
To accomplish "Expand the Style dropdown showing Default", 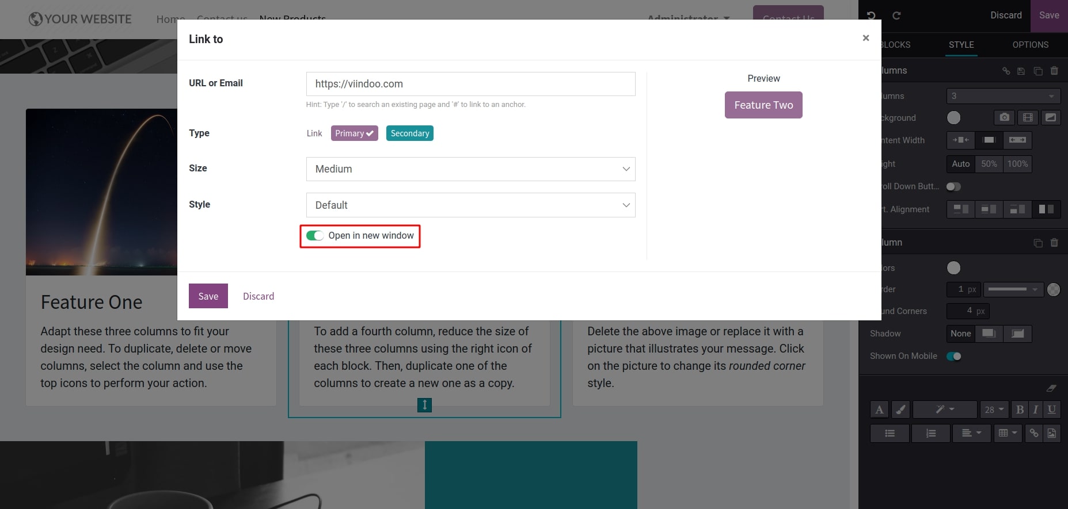I will pos(470,205).
